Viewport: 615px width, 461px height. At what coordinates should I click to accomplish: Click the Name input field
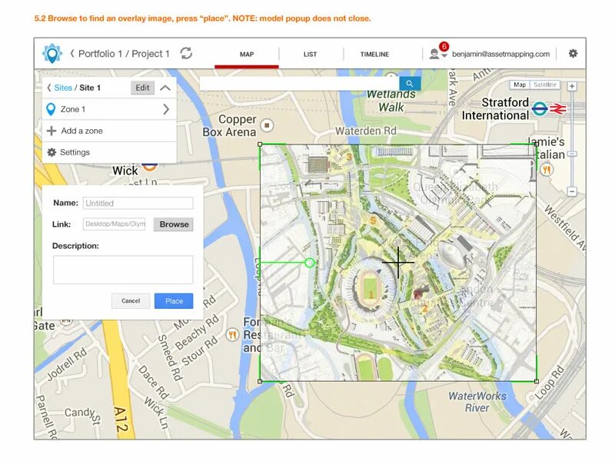pos(138,203)
